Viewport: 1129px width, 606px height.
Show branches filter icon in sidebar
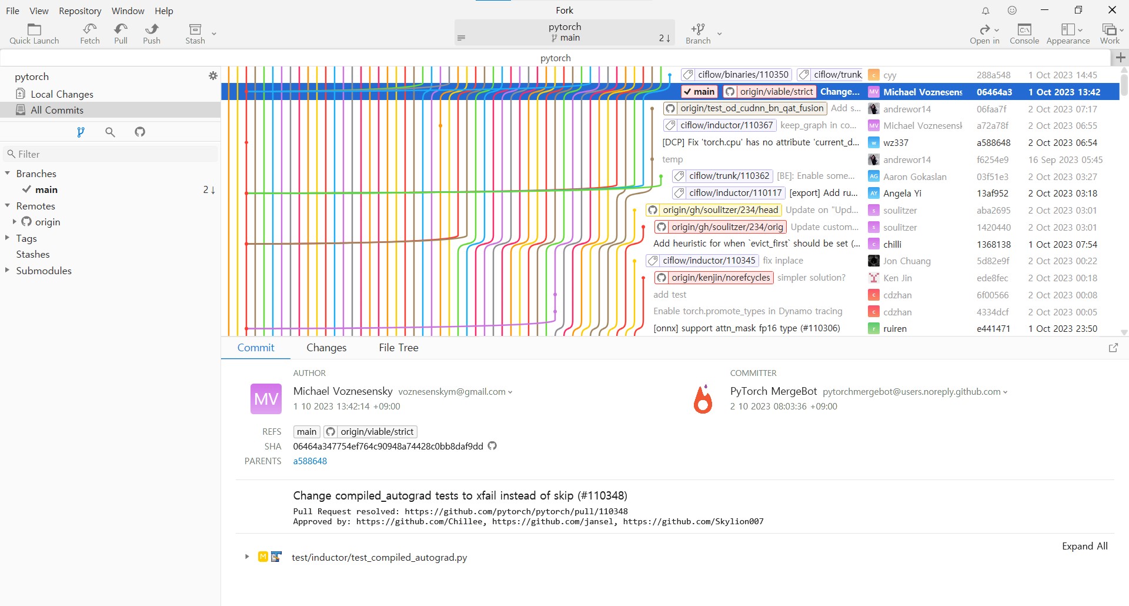[x=81, y=132]
